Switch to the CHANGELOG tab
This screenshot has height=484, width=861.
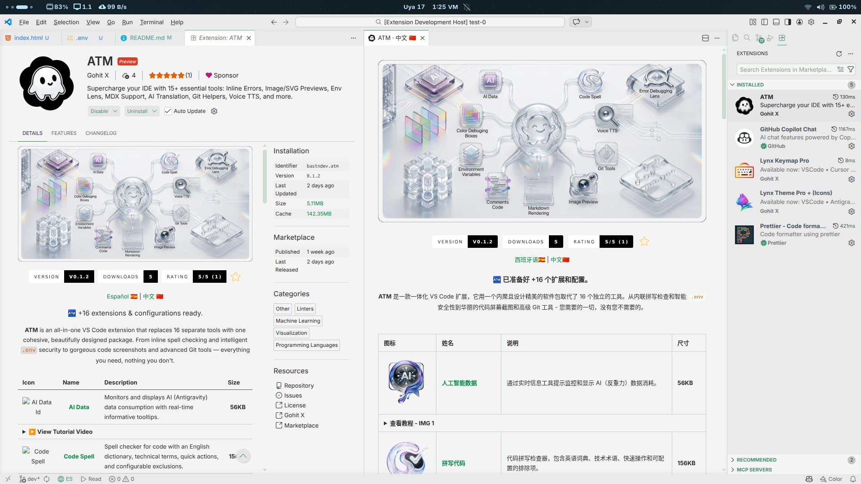[101, 133]
